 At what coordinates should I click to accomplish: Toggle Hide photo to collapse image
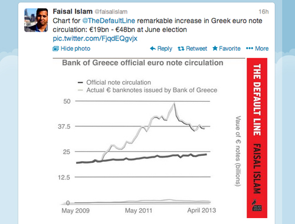71,48
